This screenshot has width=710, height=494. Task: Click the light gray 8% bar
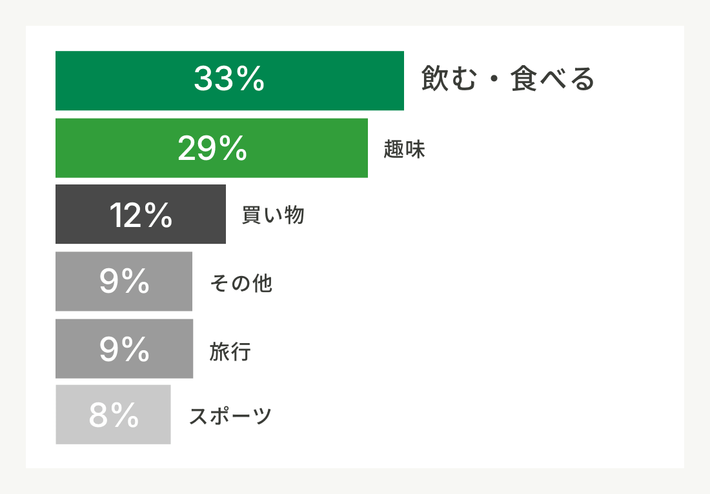click(113, 415)
